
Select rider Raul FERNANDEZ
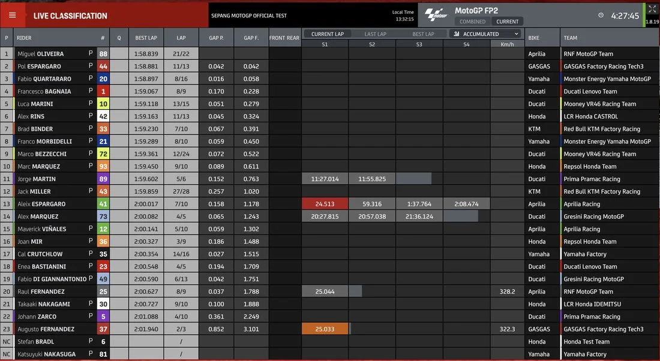(x=41, y=291)
